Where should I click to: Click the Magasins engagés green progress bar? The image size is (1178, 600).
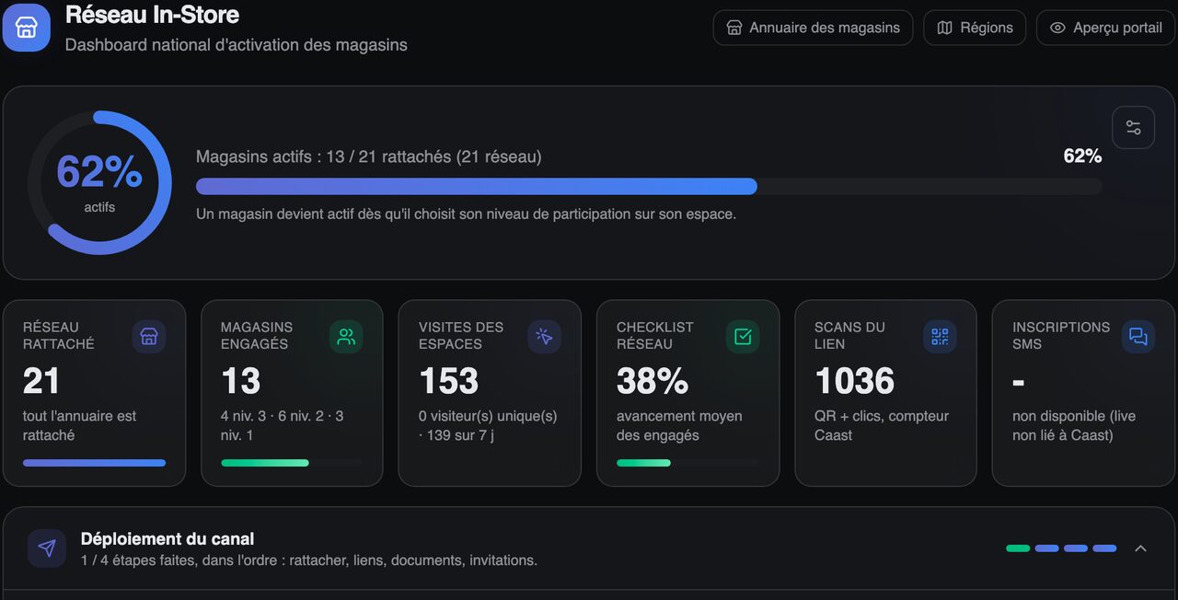coord(292,463)
